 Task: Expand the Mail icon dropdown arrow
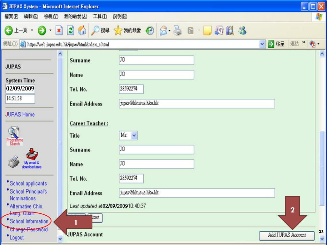coord(170,31)
